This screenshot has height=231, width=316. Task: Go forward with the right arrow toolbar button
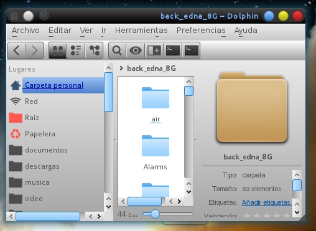coord(34,50)
